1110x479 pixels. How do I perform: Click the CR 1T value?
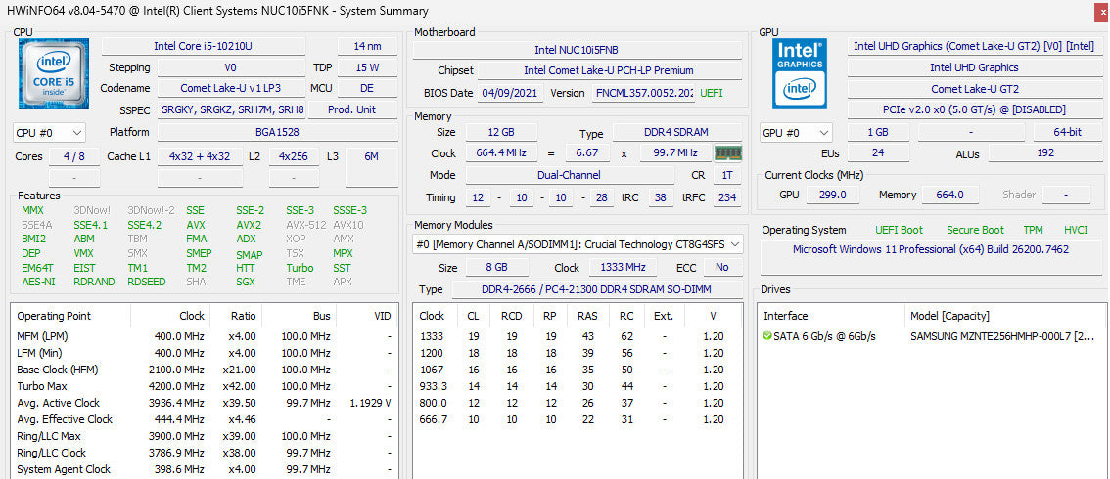tap(727, 175)
